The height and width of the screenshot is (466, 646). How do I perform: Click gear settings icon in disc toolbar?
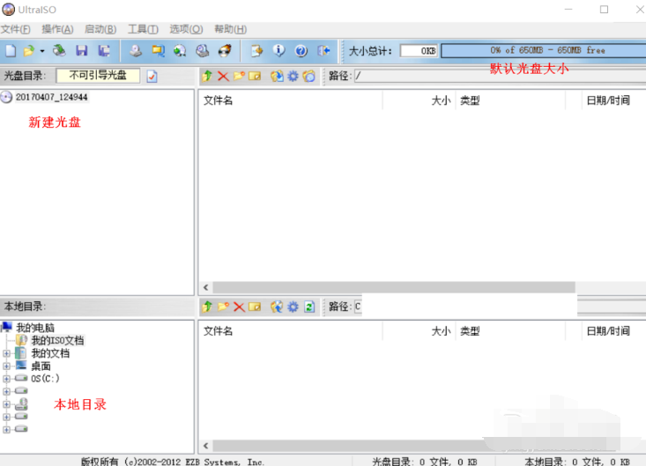293,77
